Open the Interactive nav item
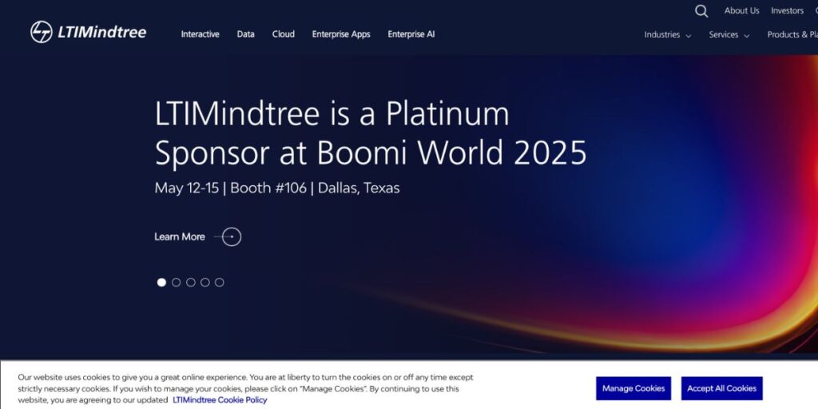 pyautogui.click(x=201, y=34)
